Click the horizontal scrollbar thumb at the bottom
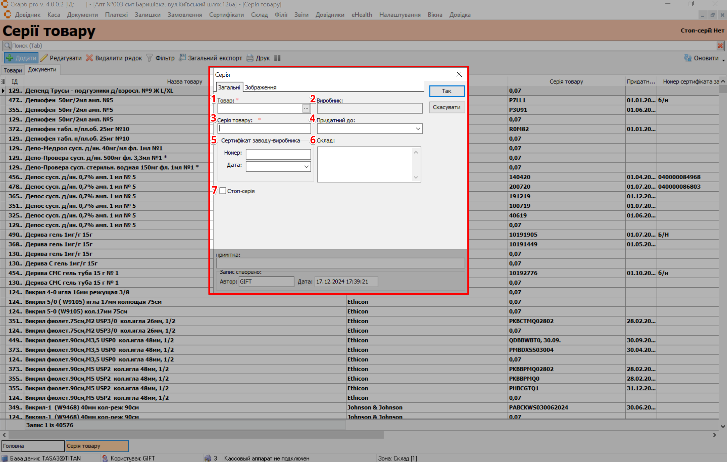The image size is (727, 462). [195, 435]
